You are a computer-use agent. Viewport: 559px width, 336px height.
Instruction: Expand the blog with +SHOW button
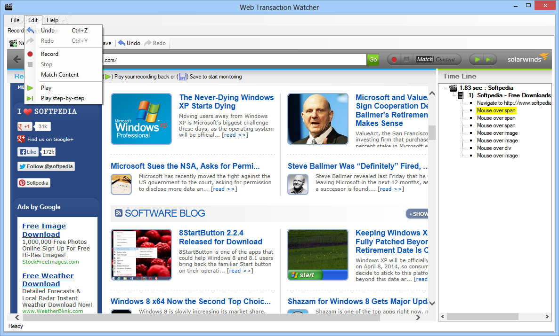(x=417, y=214)
